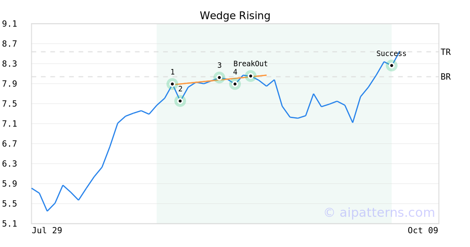Click the orange wedge trendline
470x247 pixels.
point(204,81)
